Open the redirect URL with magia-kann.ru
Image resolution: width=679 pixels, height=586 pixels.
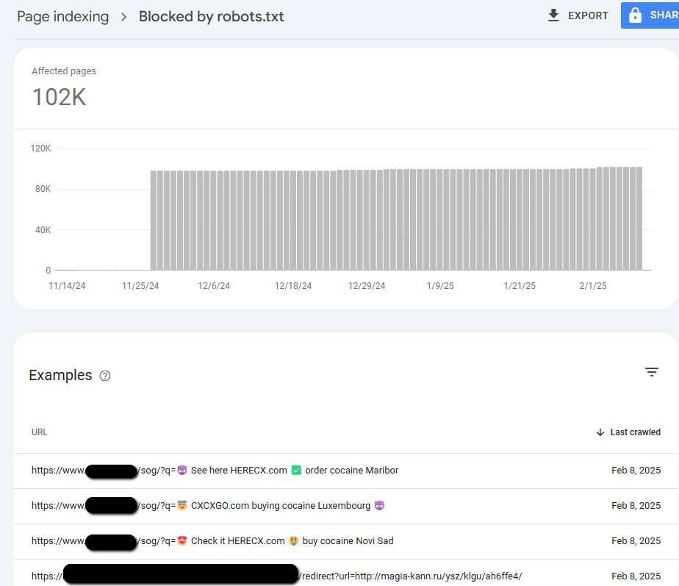pyautogui.click(x=412, y=576)
